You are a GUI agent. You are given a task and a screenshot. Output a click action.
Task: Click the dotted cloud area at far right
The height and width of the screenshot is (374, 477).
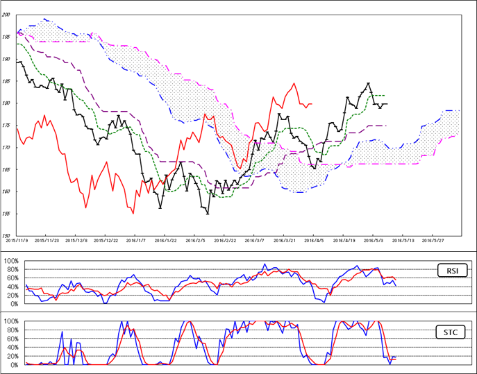pyautogui.click(x=448, y=124)
